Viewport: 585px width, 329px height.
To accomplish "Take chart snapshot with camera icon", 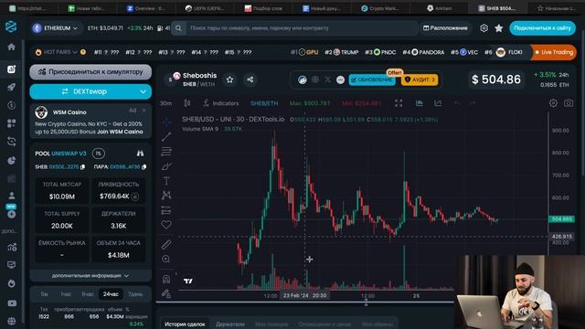I will pos(569,103).
